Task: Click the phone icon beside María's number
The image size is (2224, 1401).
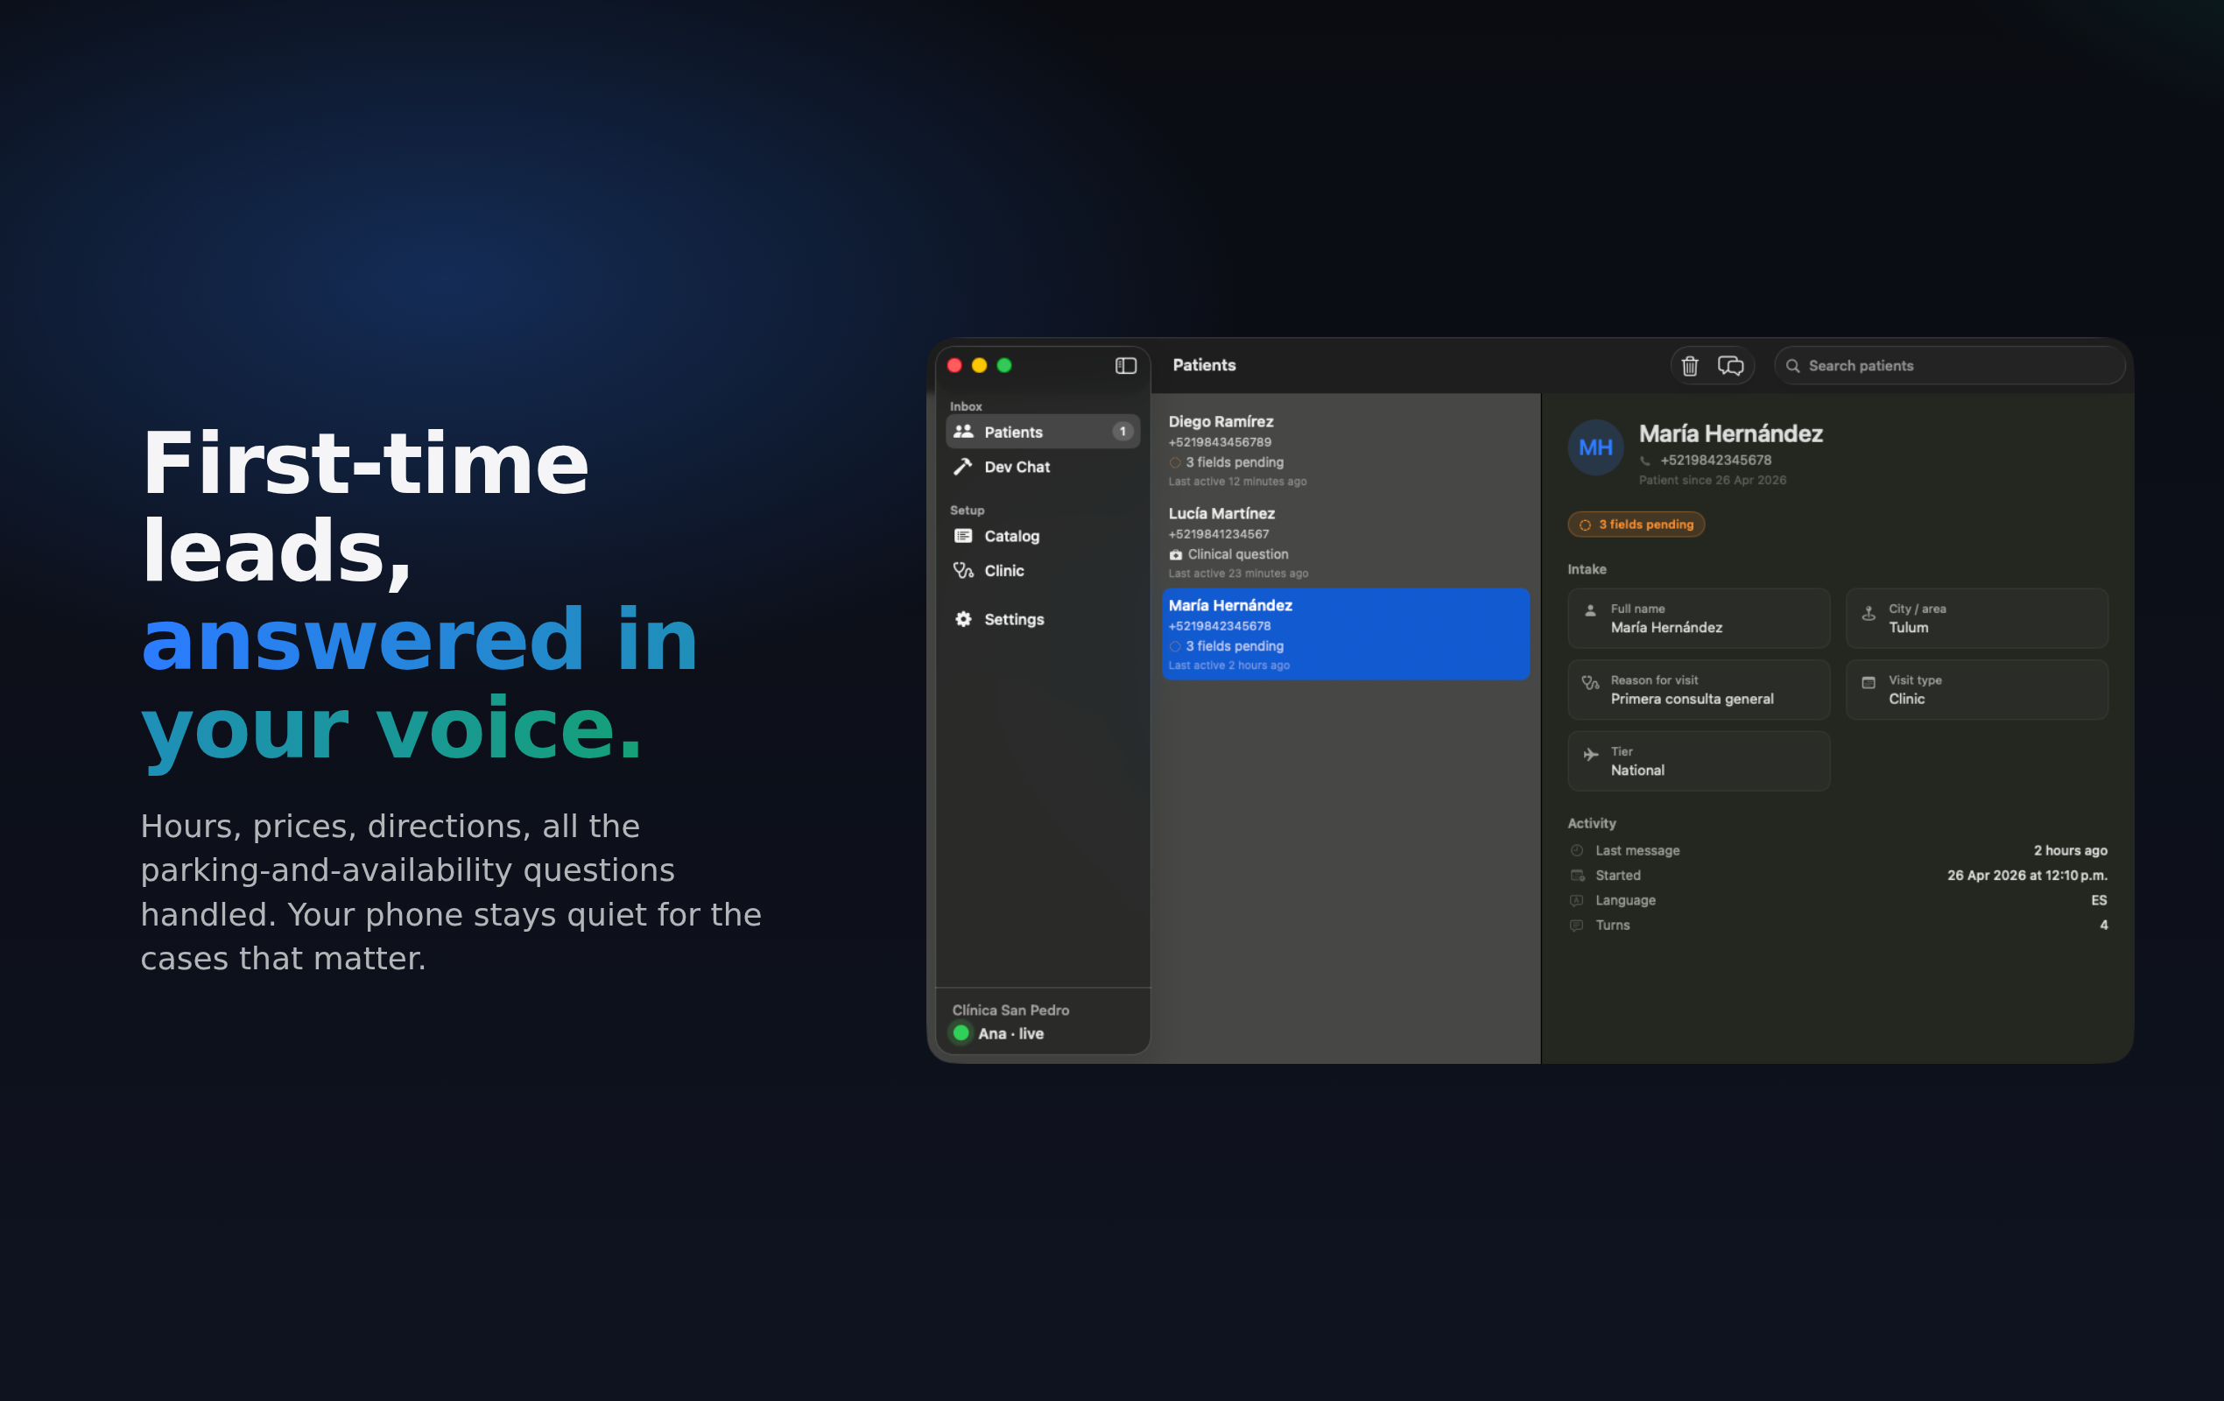Action: pos(1645,461)
